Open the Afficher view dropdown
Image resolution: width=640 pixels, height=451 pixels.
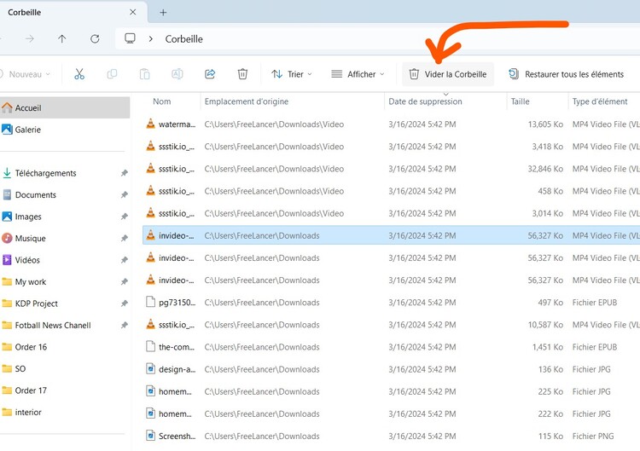point(358,74)
